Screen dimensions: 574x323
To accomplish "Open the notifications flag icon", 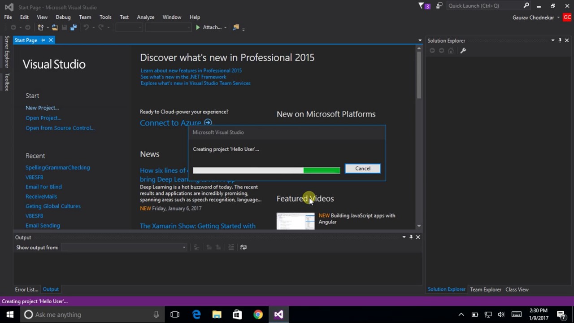I will tap(421, 6).
